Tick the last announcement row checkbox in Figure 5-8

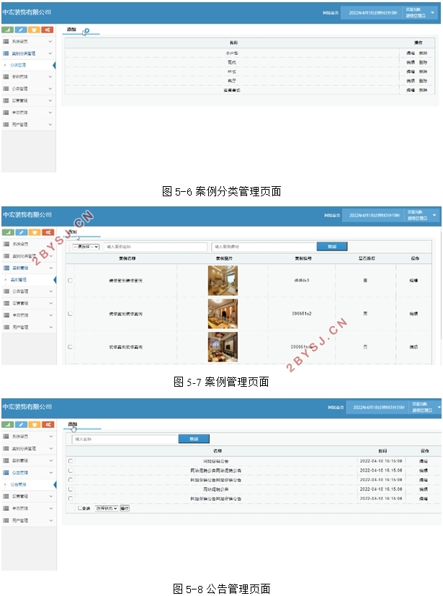[x=70, y=499]
